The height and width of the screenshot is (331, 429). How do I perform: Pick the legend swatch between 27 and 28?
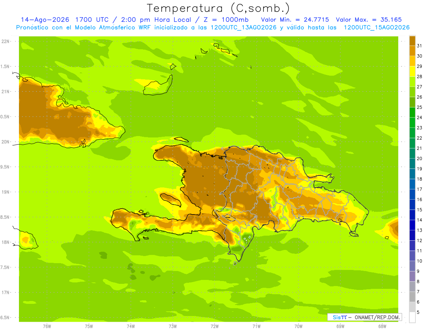pos(412,81)
